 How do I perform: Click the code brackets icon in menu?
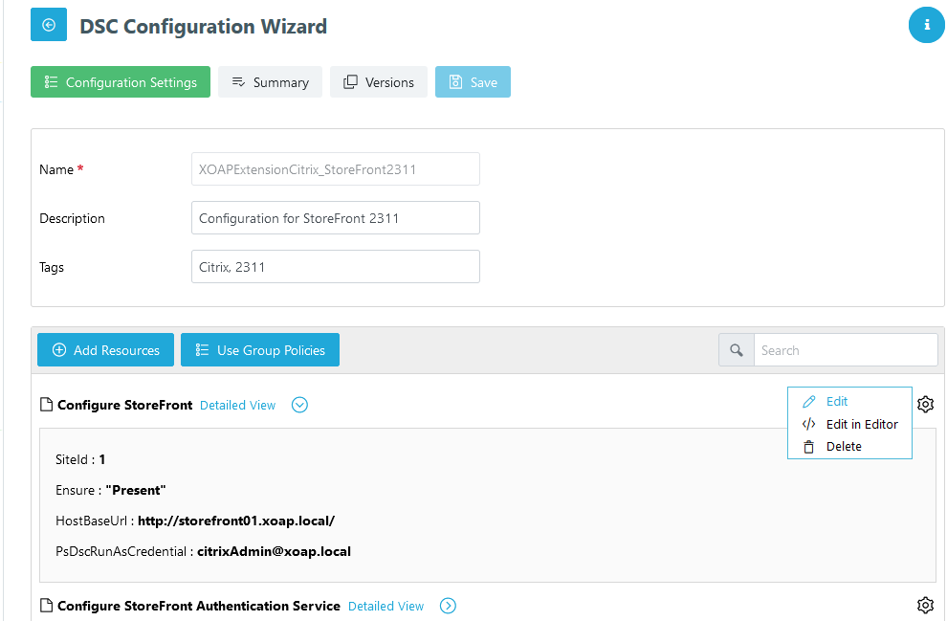click(x=808, y=424)
